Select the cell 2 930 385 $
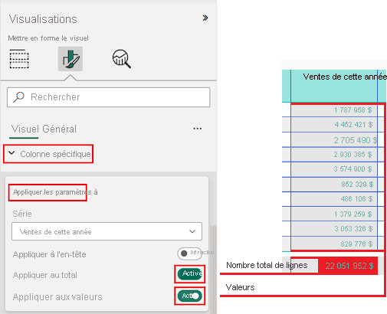The width and height of the screenshot is (387, 314). click(334, 155)
